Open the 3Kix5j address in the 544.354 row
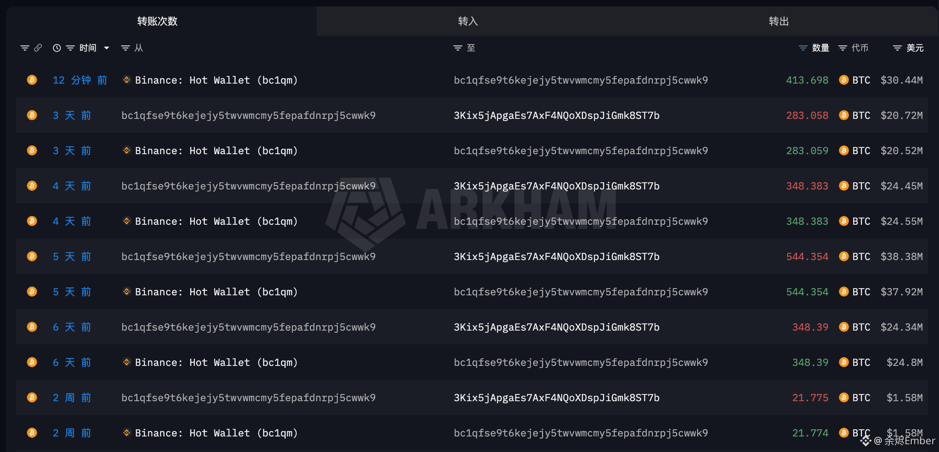The width and height of the screenshot is (939, 452). [556, 257]
